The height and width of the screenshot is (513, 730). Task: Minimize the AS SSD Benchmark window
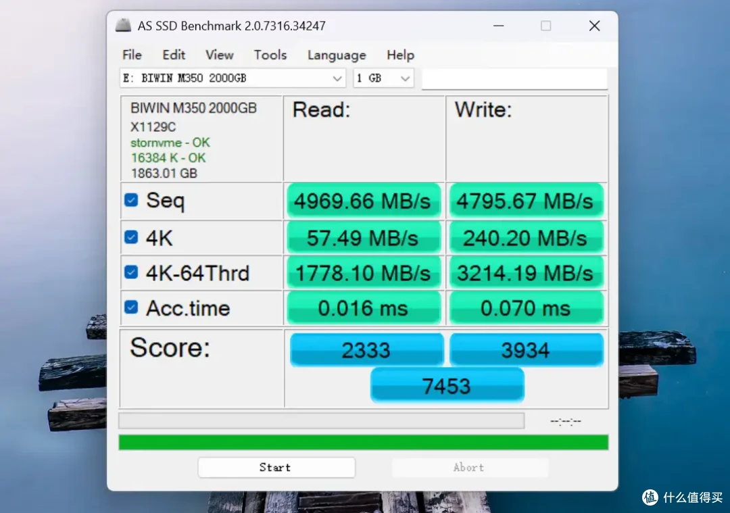click(499, 26)
